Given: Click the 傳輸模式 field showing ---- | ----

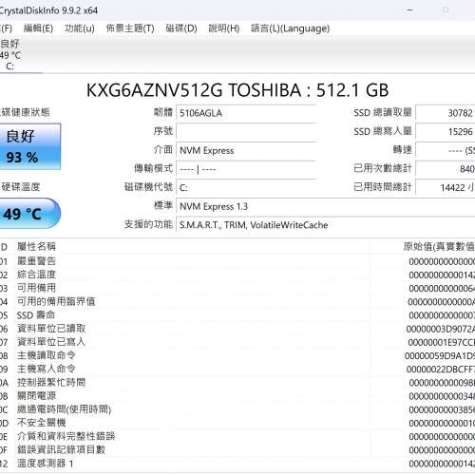Looking at the screenshot, I should [246, 169].
